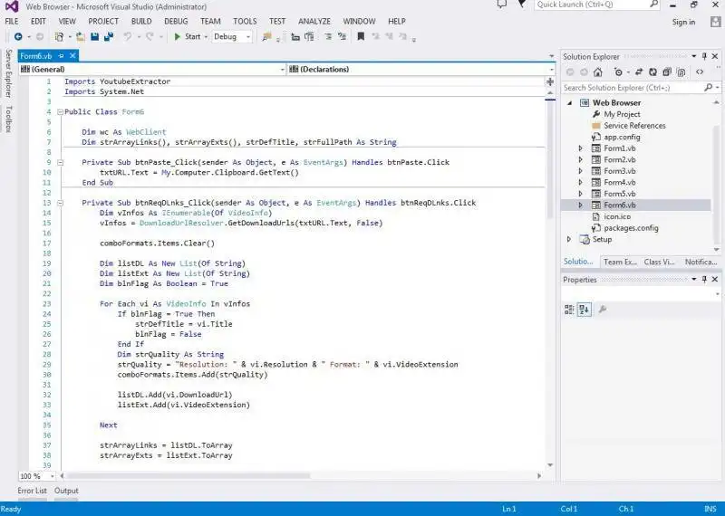Expand the Form3.vb tree node
Viewport: 725px width, 516px height.
click(581, 171)
